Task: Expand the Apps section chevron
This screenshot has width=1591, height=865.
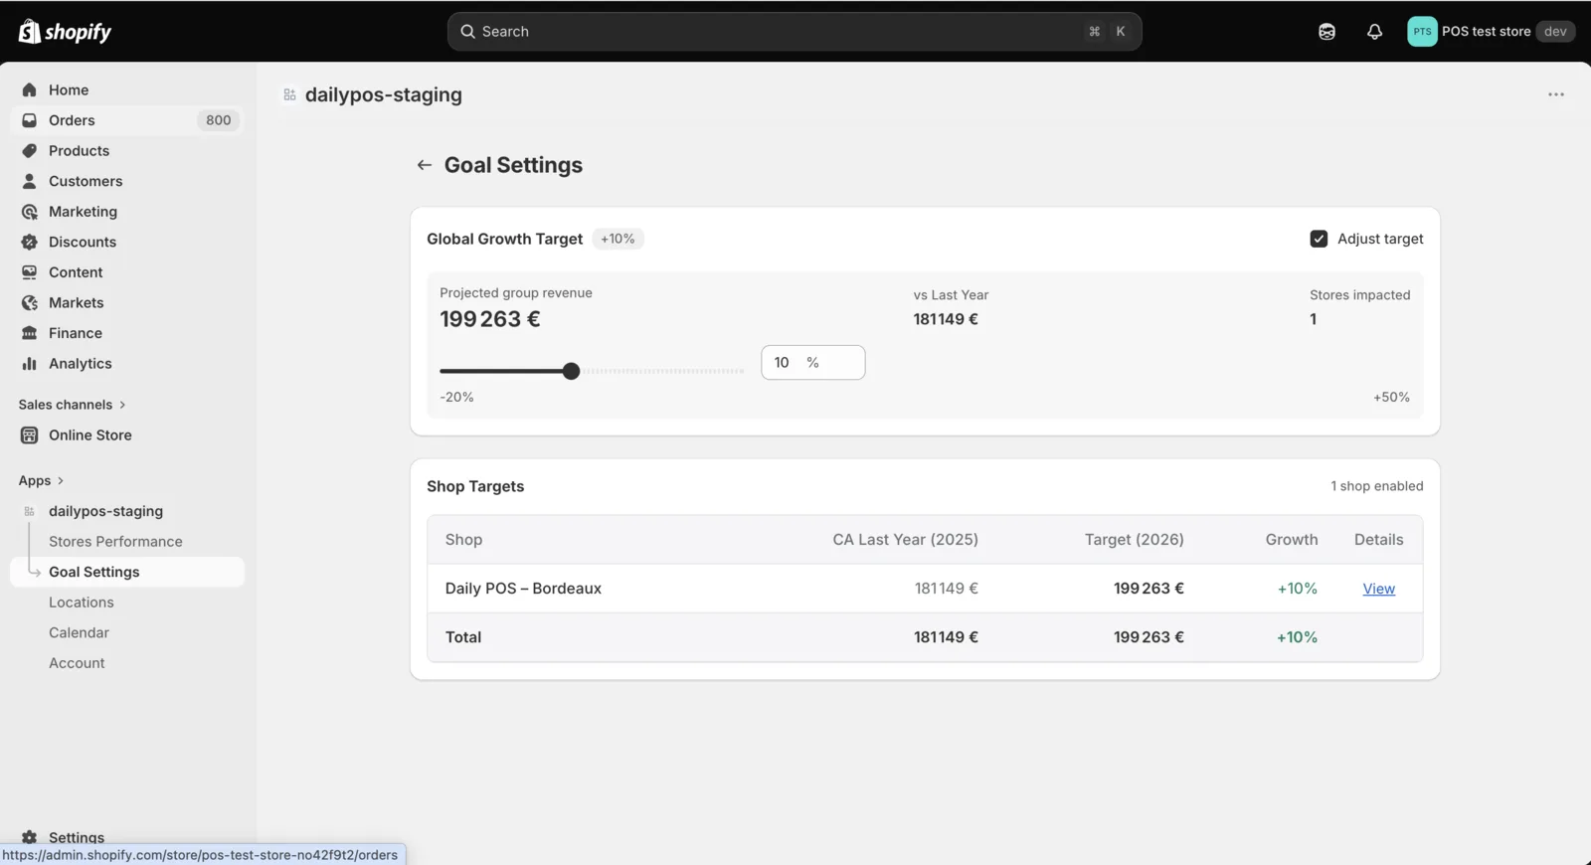Action: pos(61,481)
